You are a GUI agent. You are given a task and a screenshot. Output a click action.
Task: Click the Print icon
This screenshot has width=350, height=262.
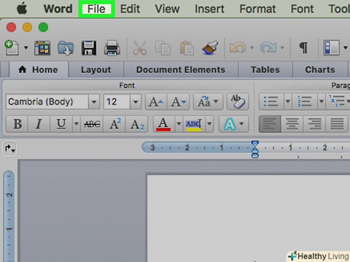(x=112, y=48)
